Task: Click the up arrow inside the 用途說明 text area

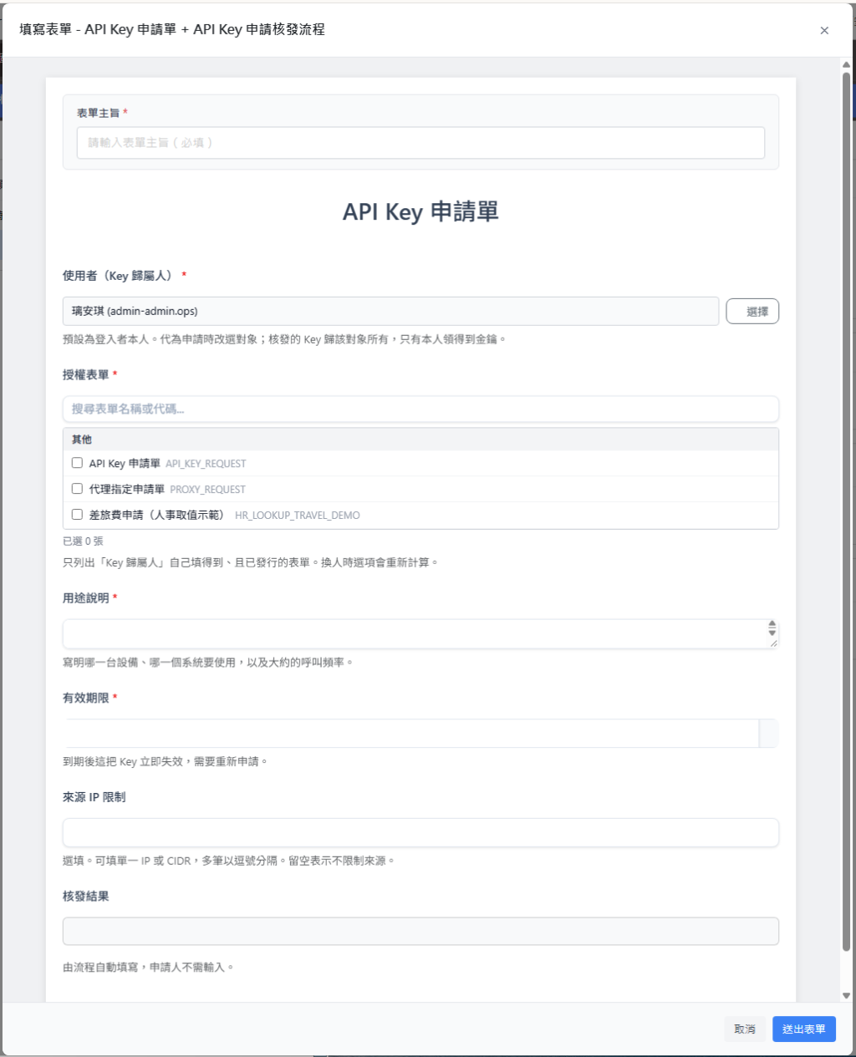Action: (x=772, y=624)
